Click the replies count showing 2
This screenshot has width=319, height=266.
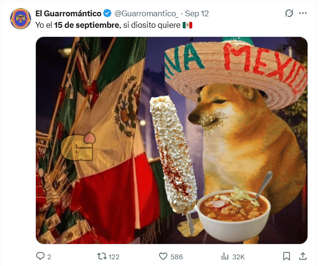coord(49,257)
